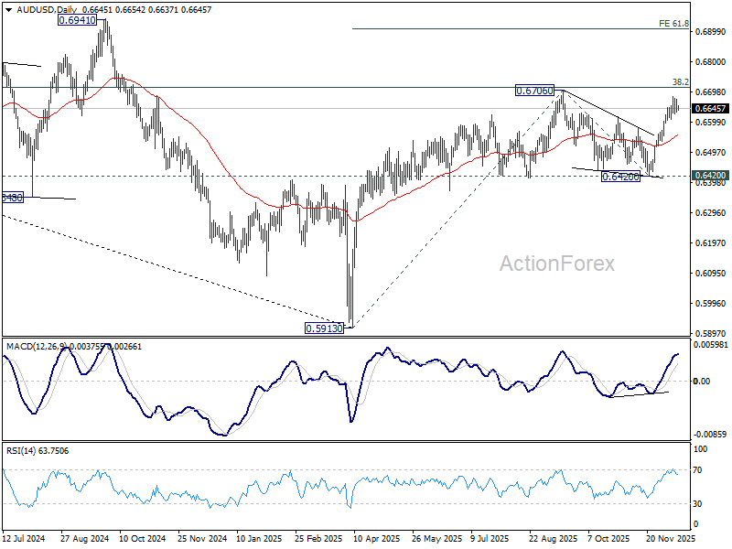Viewport: 732px width, 549px height.
Task: Select the 0.59130 low price label
Action: click(x=324, y=327)
